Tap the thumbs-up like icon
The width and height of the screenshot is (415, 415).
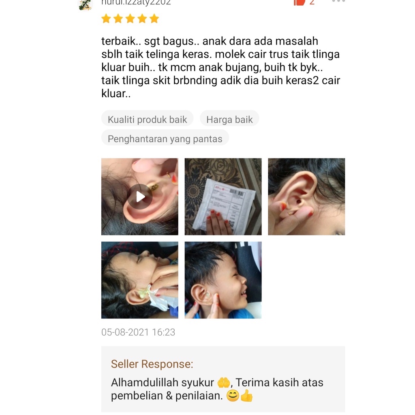coord(299,2)
